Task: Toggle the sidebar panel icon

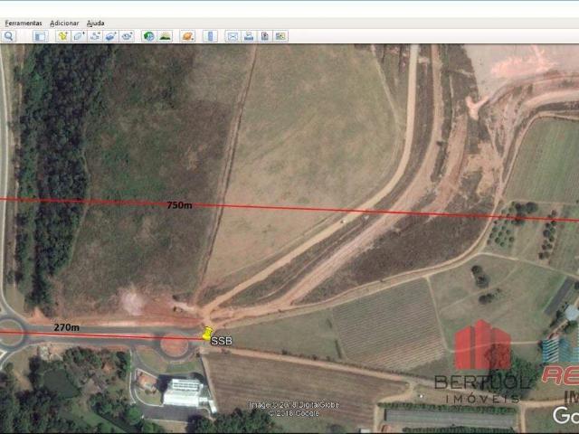Action: tap(40, 36)
